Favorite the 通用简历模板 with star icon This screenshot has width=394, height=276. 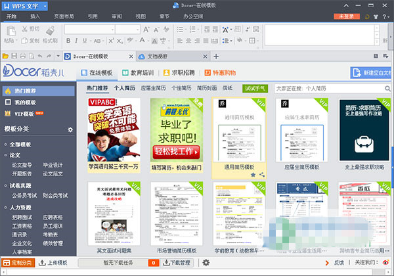253,175
